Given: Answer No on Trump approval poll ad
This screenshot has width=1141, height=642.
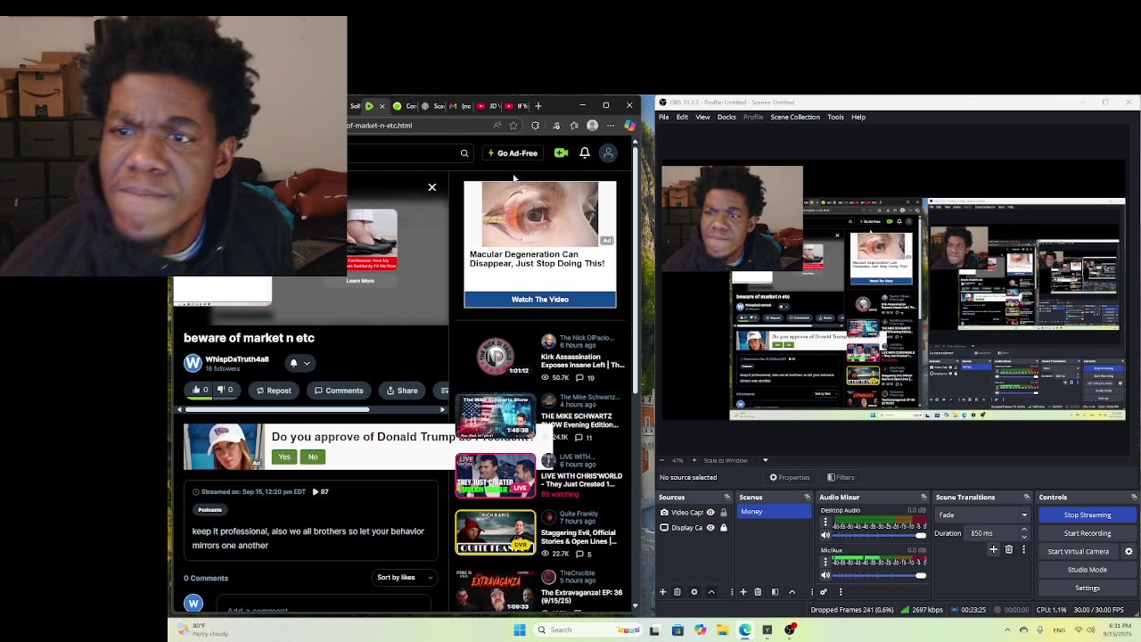Looking at the screenshot, I should click(313, 457).
